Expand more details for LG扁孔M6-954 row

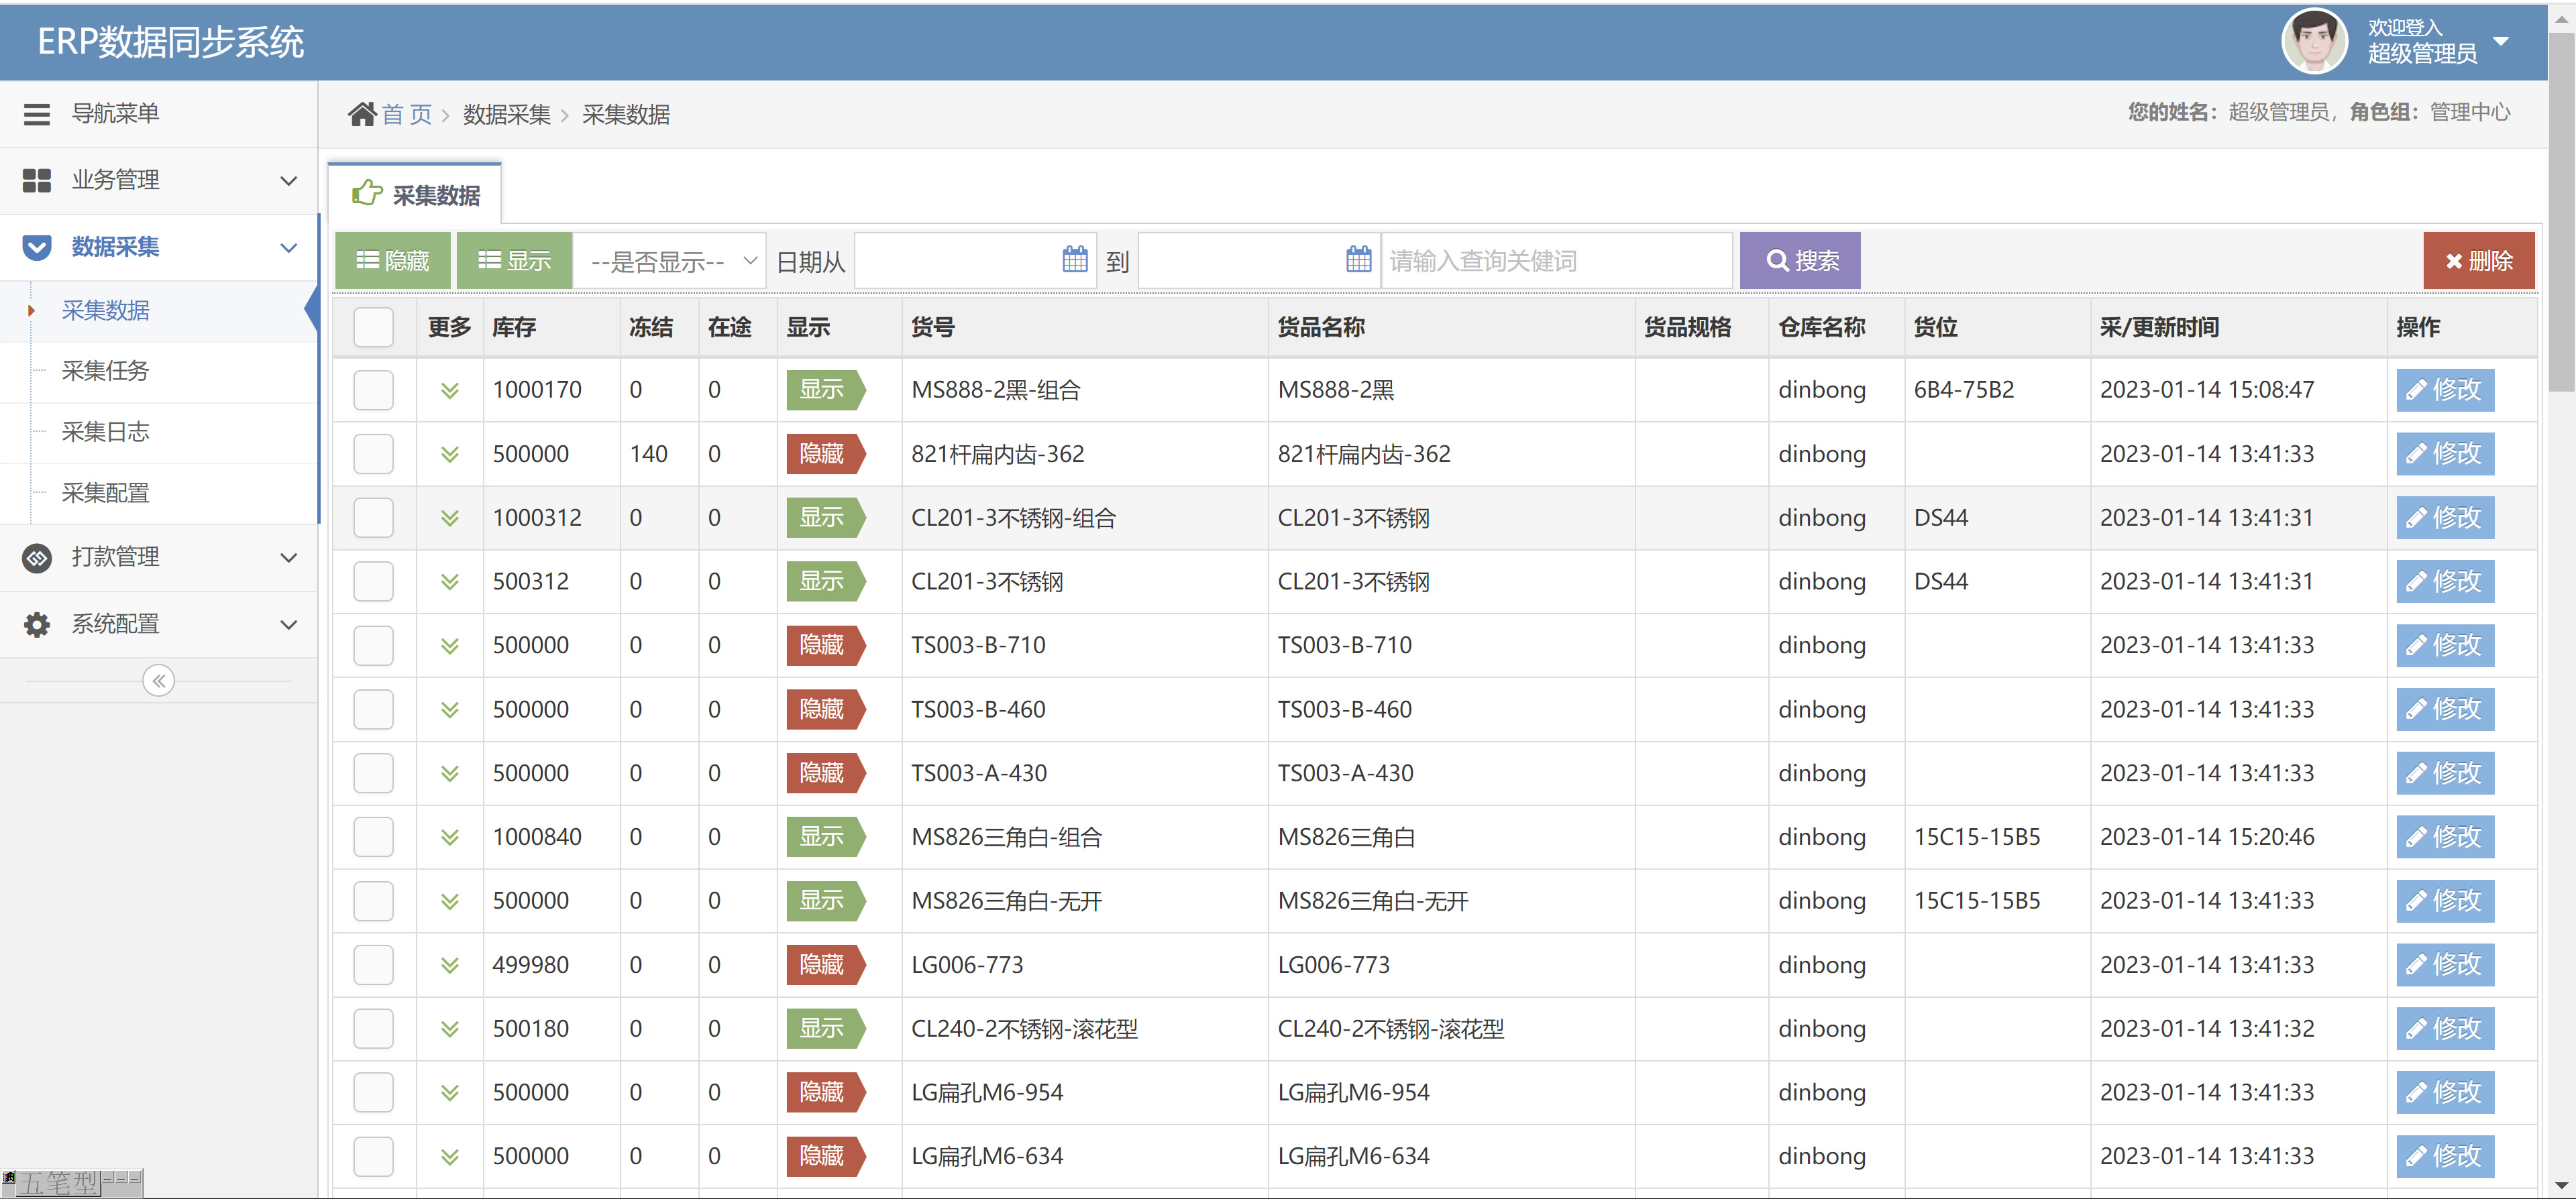coord(450,1094)
